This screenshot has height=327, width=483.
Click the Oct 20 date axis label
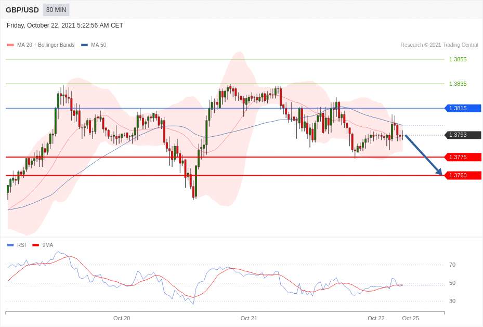point(122,318)
